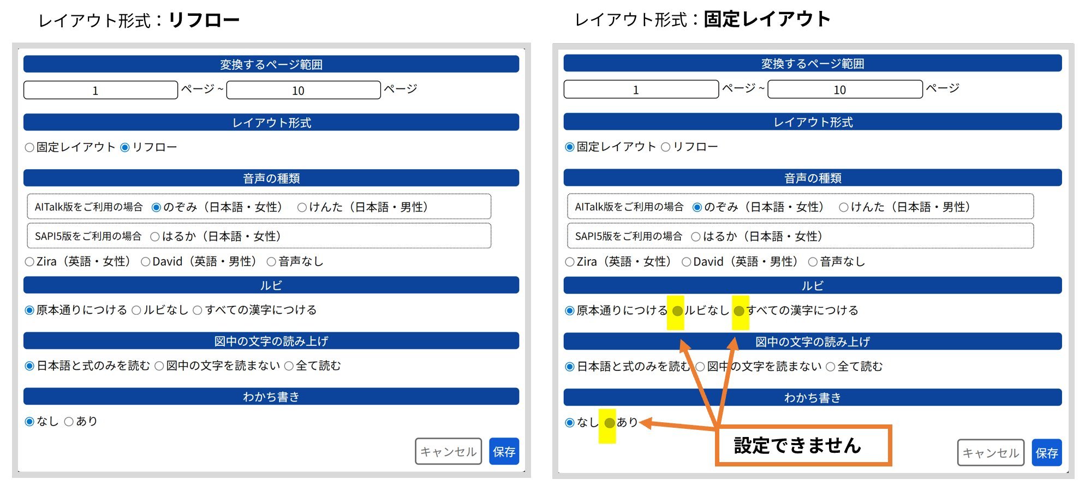The width and height of the screenshot is (1085, 485).
Task: Select リフロー radio in right fixed-layout dialog
Action: [665, 147]
